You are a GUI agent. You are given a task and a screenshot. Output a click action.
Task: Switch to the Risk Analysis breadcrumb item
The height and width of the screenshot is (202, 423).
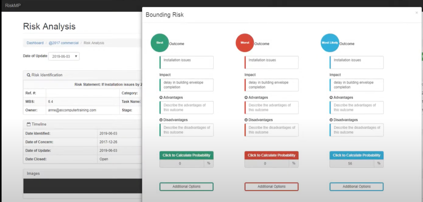94,43
